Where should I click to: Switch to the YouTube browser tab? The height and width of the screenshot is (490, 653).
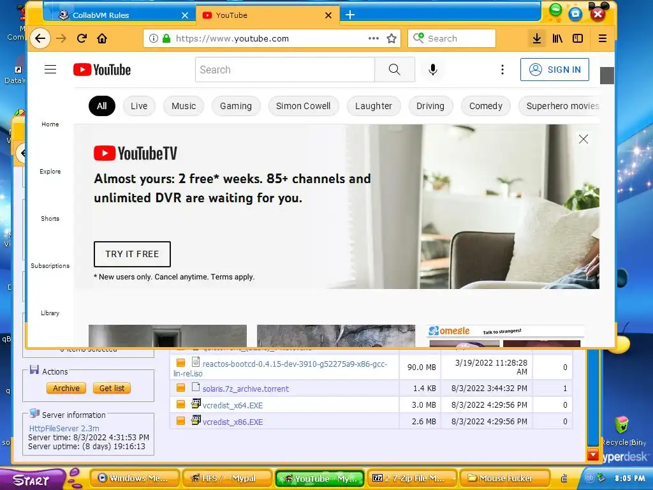click(267, 15)
